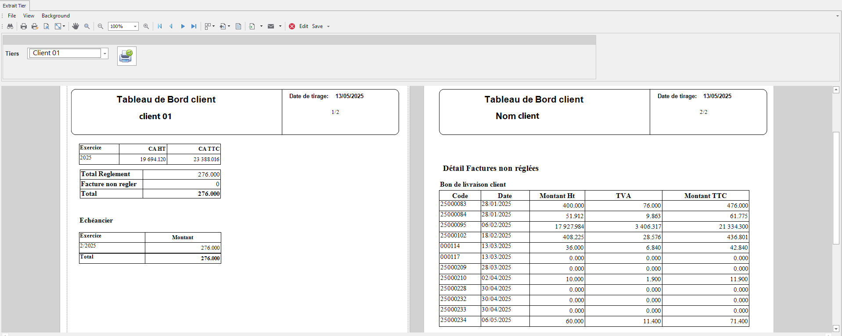Image resolution: width=842 pixels, height=336 pixels.
Task: Go to the next page
Action: pos(183,26)
